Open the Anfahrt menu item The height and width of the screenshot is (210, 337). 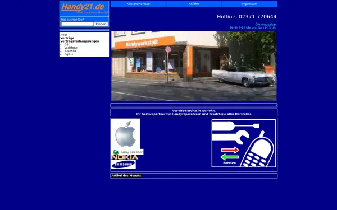(194, 4)
